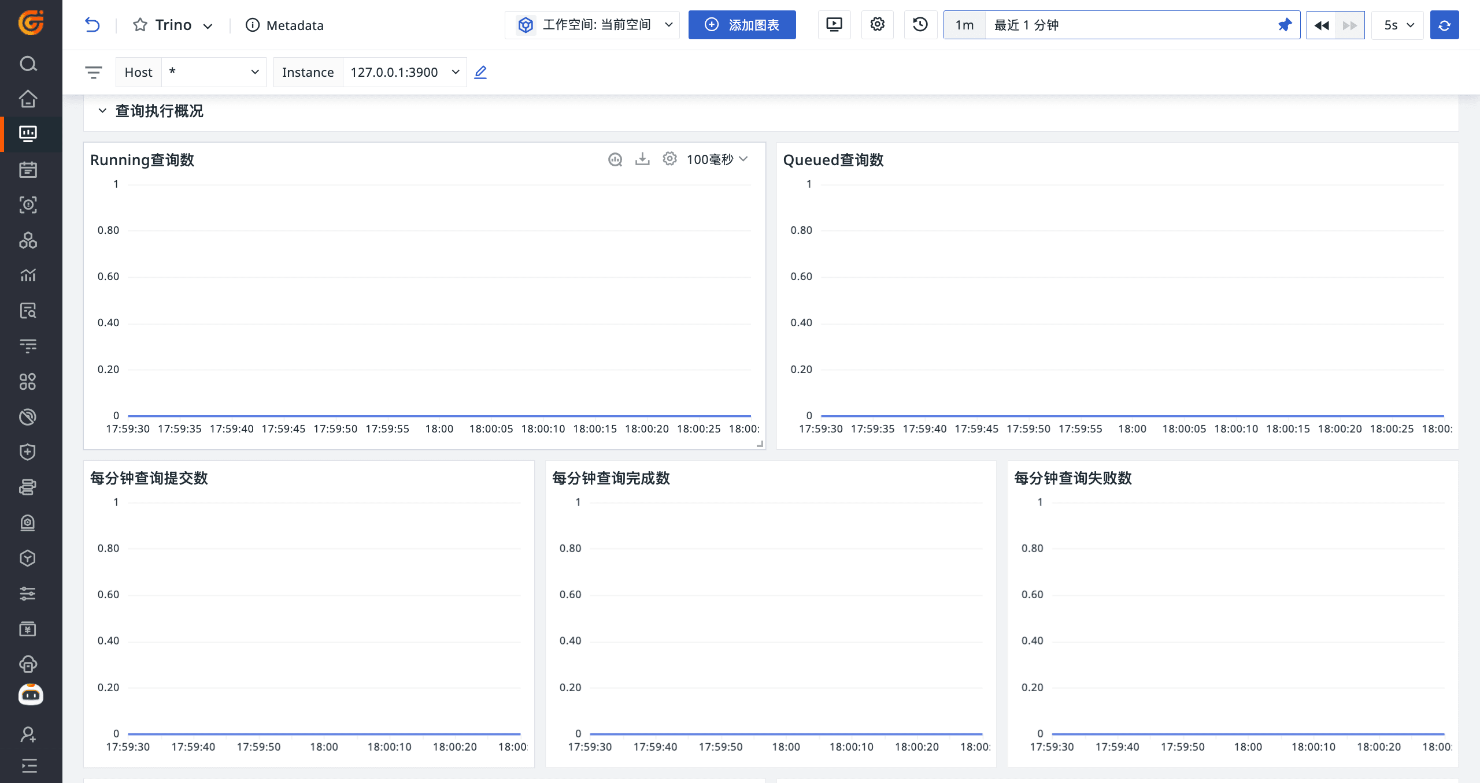Open the Metadata info tab
The width and height of the screenshot is (1480, 783).
click(284, 25)
